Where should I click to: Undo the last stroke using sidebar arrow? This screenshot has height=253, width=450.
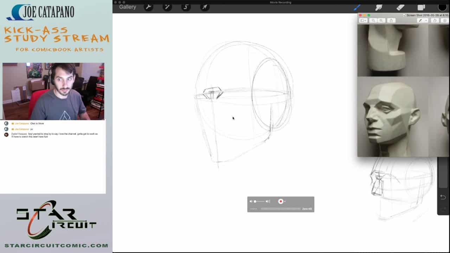443,197
